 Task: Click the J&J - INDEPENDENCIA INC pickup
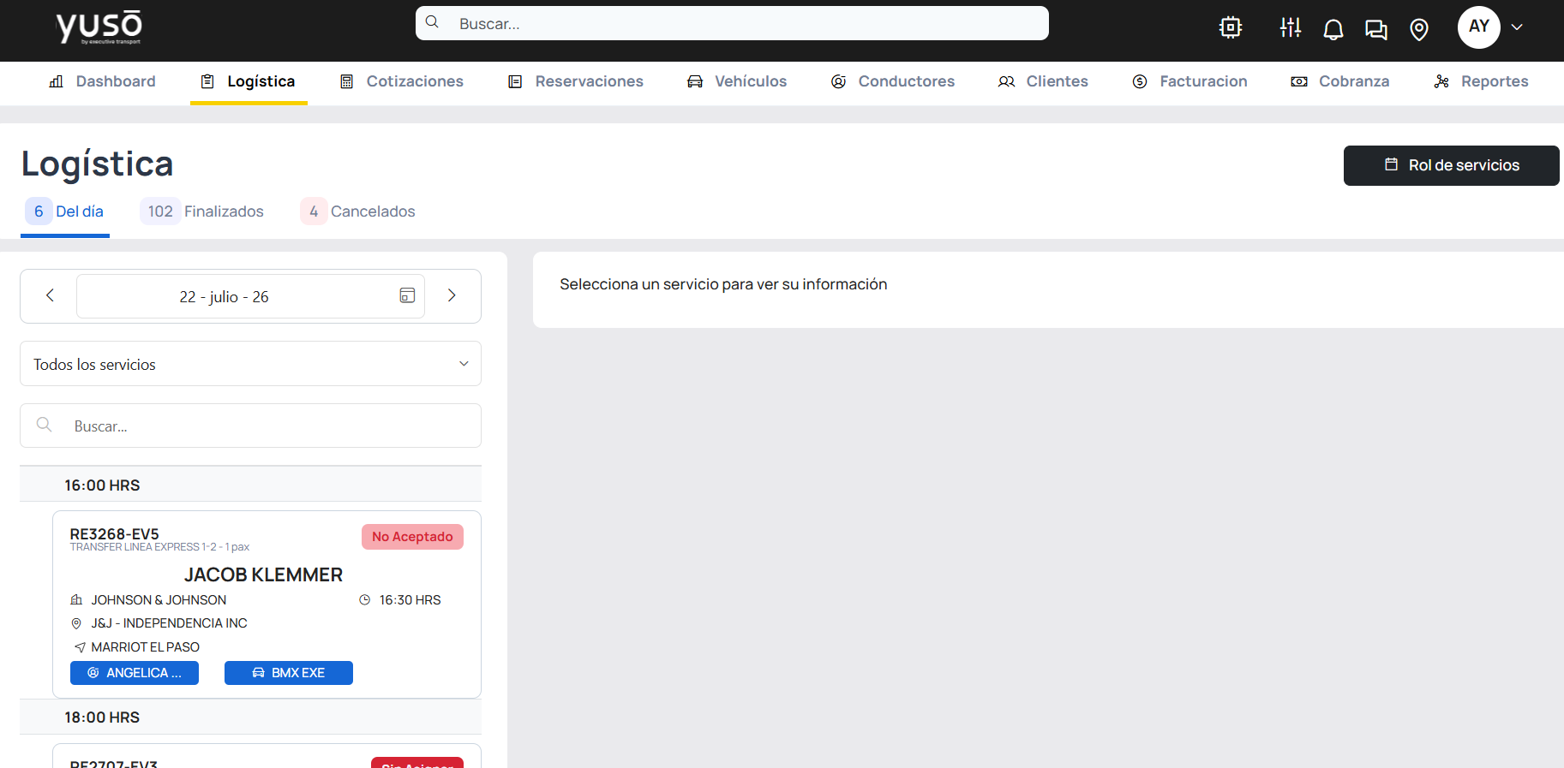click(169, 623)
